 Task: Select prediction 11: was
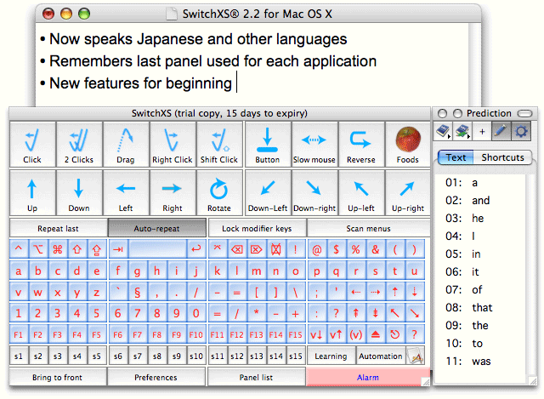pos(482,362)
